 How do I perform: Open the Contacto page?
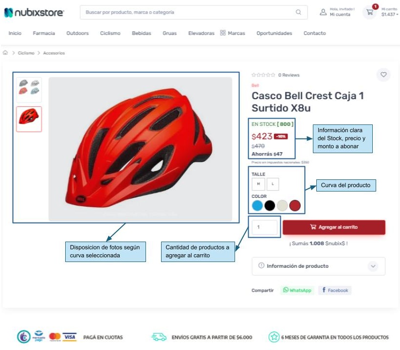(314, 33)
